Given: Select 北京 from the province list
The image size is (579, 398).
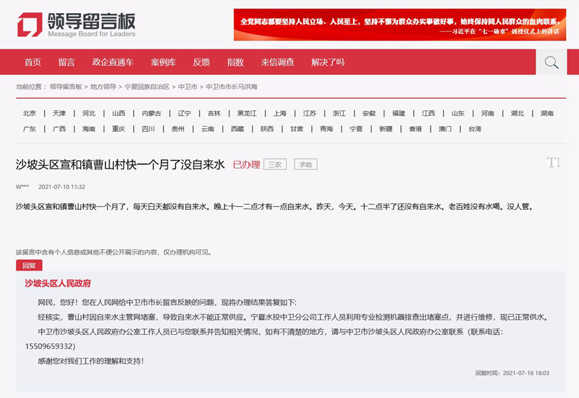Looking at the screenshot, I should (30, 114).
